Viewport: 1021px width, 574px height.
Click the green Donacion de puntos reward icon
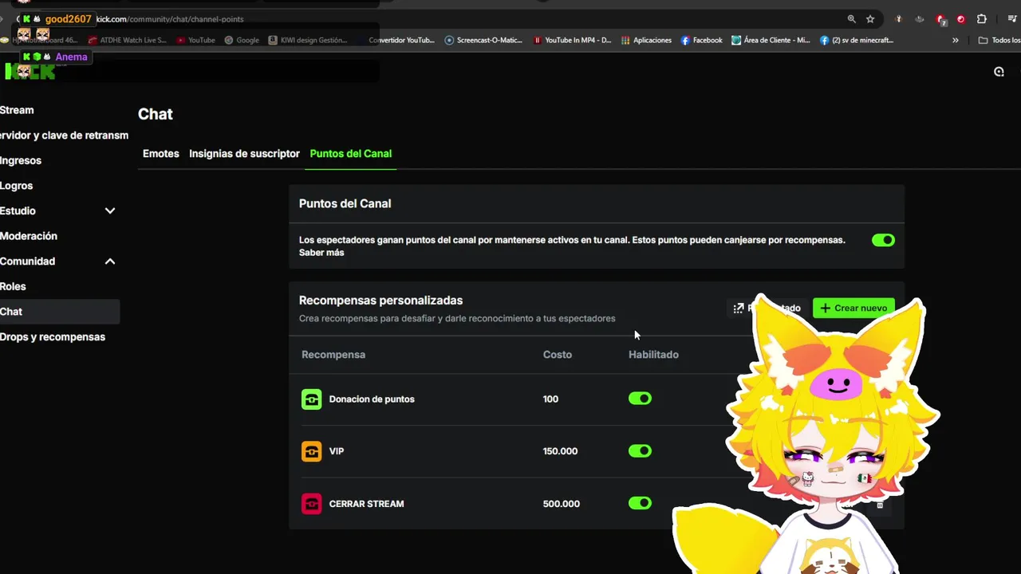click(x=311, y=399)
